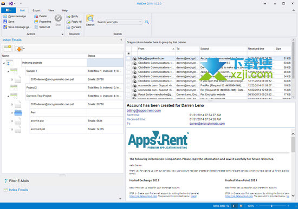Click the MailDex envelope icon in title bar
This screenshot has height=209, width=298.
click(x=3, y=3)
